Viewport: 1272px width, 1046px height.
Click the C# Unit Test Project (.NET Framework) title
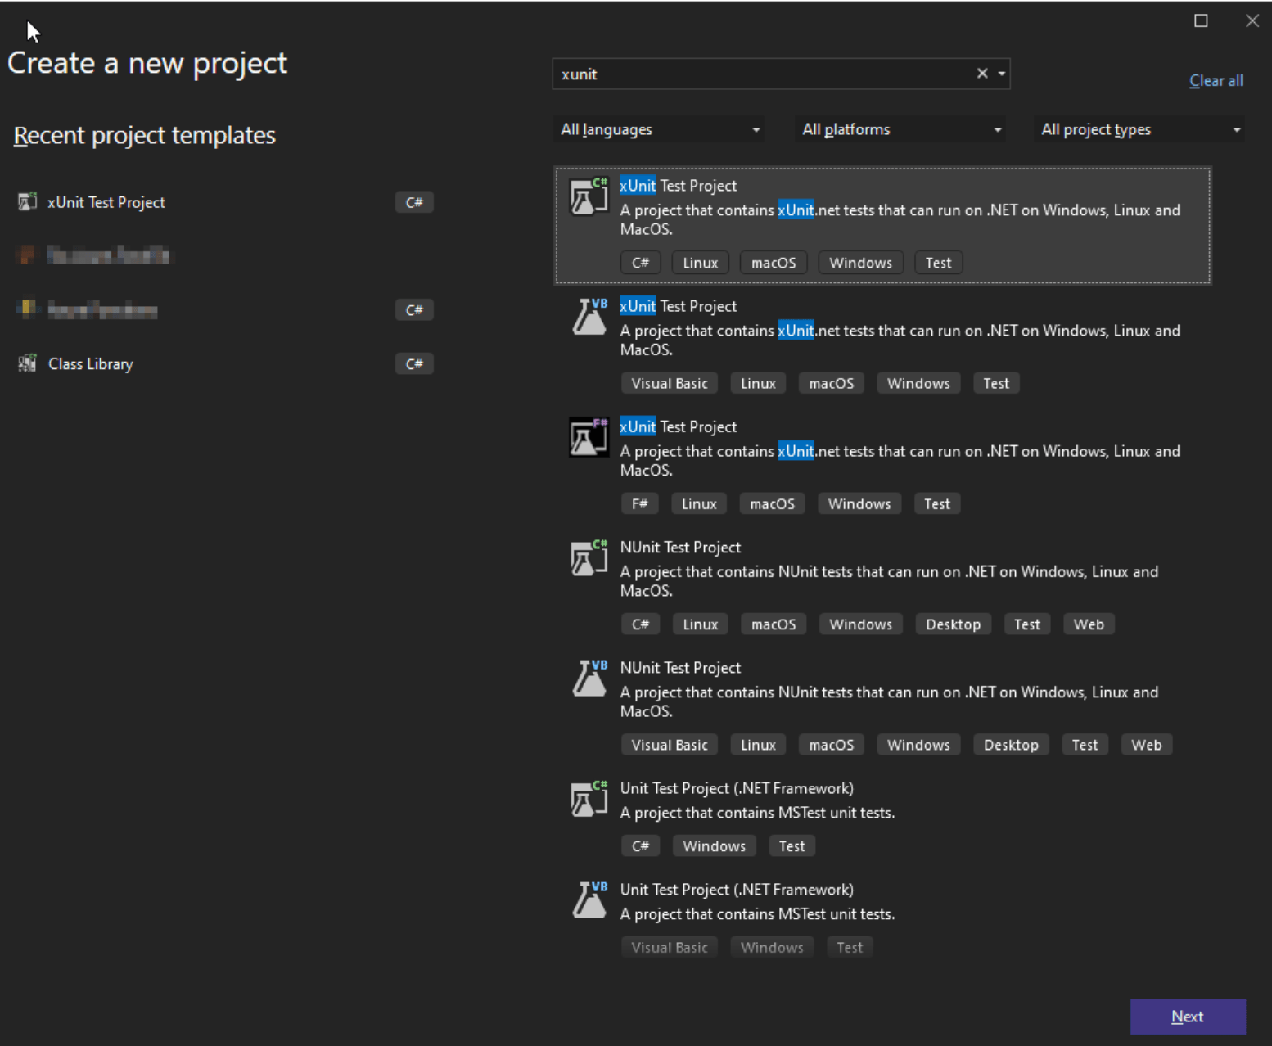737,788
